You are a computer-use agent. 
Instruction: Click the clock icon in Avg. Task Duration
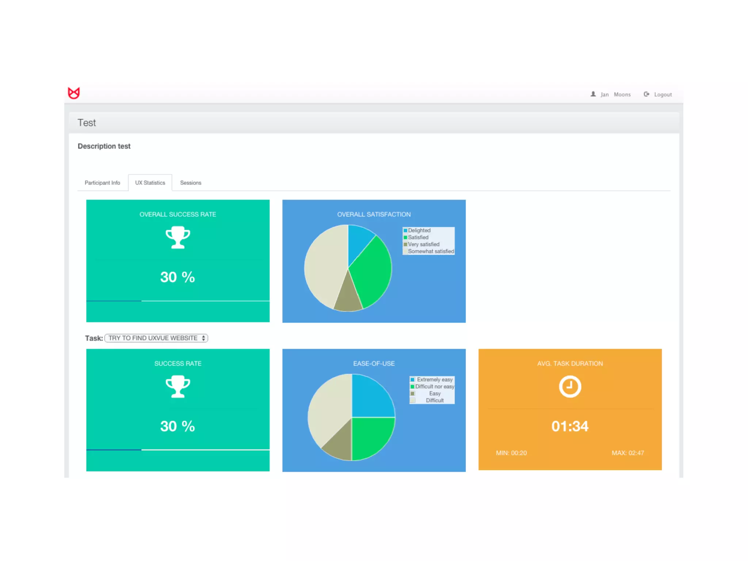pyautogui.click(x=570, y=386)
